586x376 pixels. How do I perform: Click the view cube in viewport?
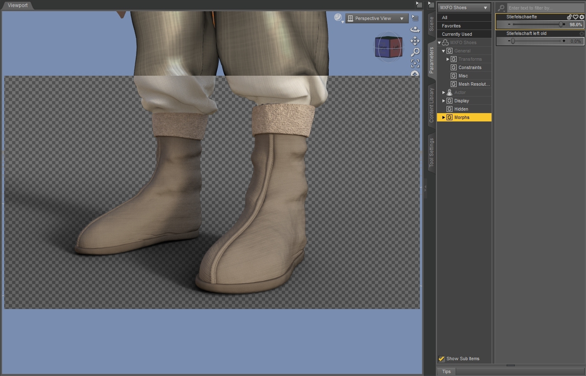(x=388, y=47)
